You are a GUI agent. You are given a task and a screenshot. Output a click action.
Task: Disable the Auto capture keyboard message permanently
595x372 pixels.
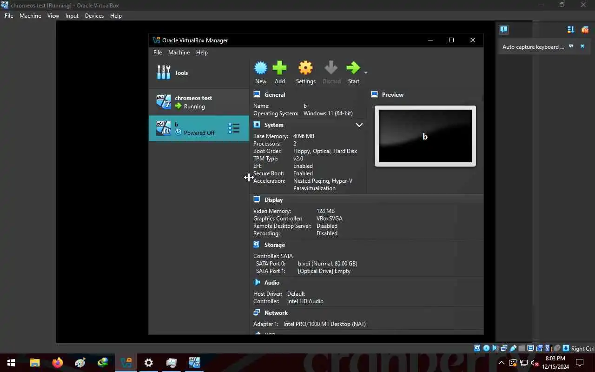tap(571, 46)
